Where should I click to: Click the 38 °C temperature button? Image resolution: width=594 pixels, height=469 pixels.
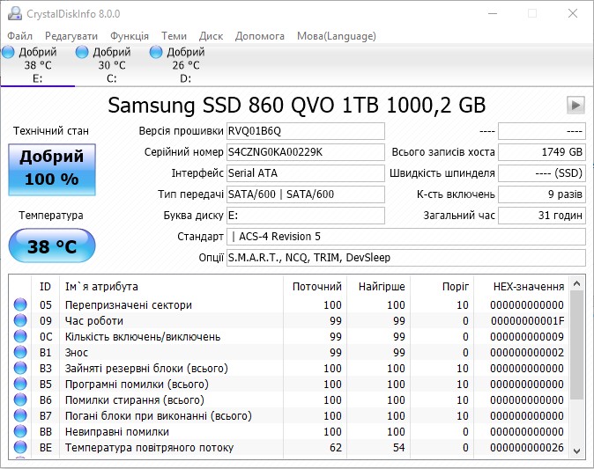pos(52,245)
